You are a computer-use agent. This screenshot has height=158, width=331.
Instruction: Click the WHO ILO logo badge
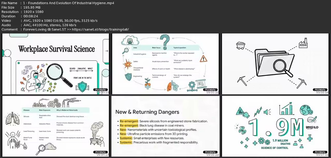(x=312, y=127)
